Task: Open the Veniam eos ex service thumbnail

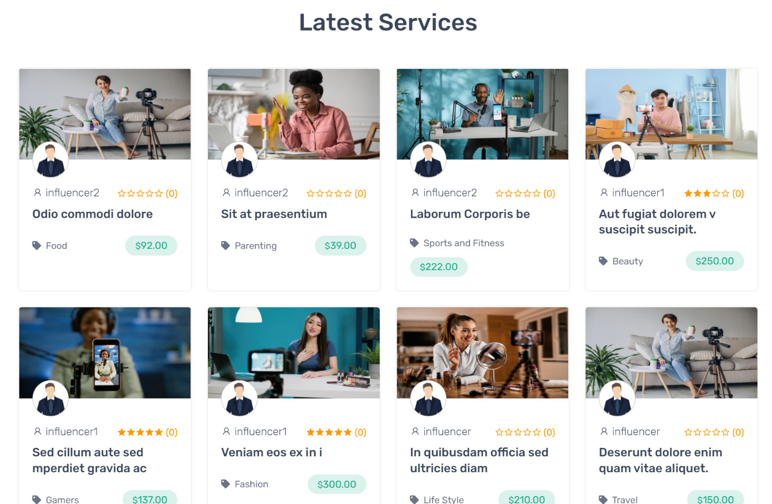Action: (x=294, y=353)
